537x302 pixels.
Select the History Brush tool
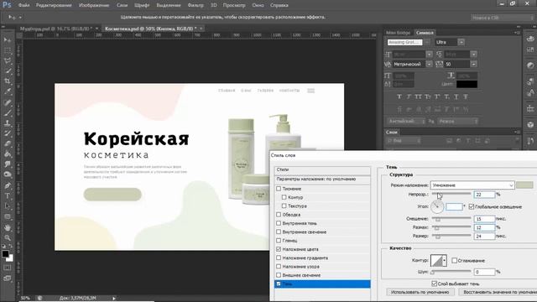click(8, 133)
